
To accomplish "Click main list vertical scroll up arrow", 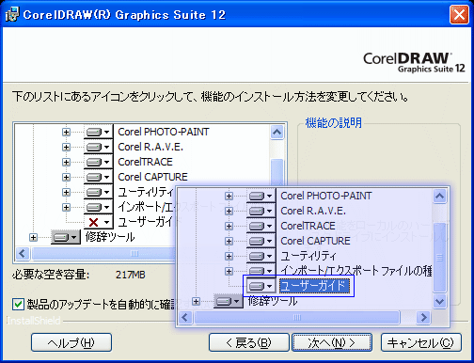I will (277, 132).
